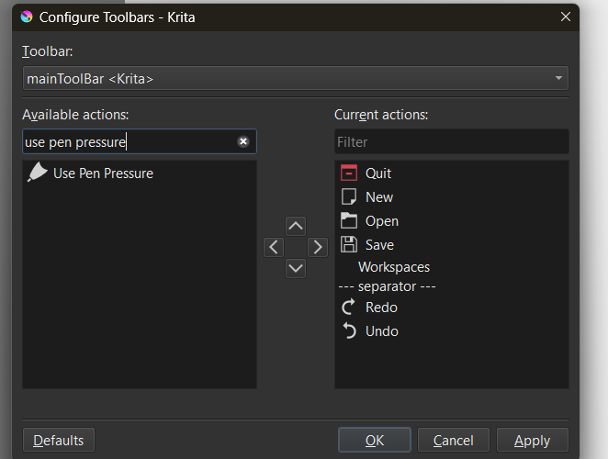Add action with right arrow button
Screen dimensions: 608x459
(318, 247)
